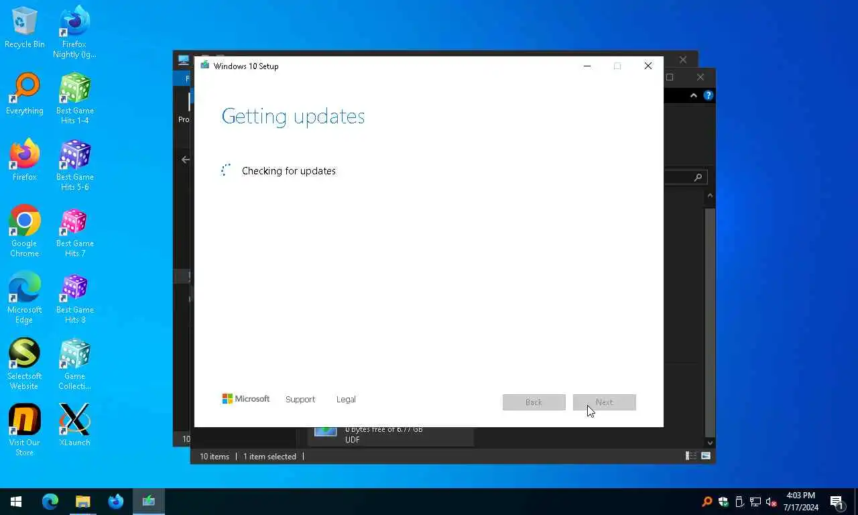Click the "1 item selected" status text

pos(269,456)
